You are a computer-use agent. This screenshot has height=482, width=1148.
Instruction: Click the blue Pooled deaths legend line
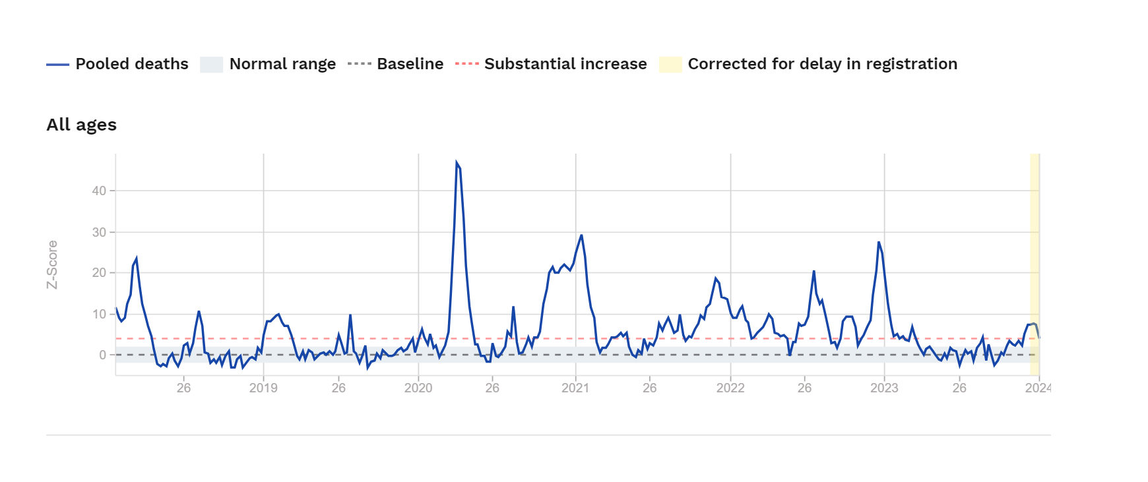(x=57, y=65)
